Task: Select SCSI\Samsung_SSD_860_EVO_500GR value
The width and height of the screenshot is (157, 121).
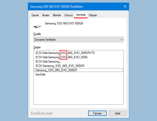Action: [x=78, y=66]
